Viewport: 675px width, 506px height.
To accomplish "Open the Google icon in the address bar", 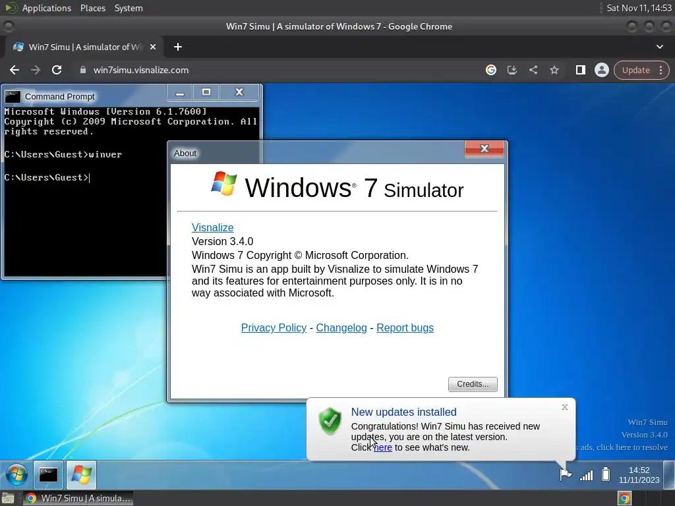I will click(x=490, y=70).
